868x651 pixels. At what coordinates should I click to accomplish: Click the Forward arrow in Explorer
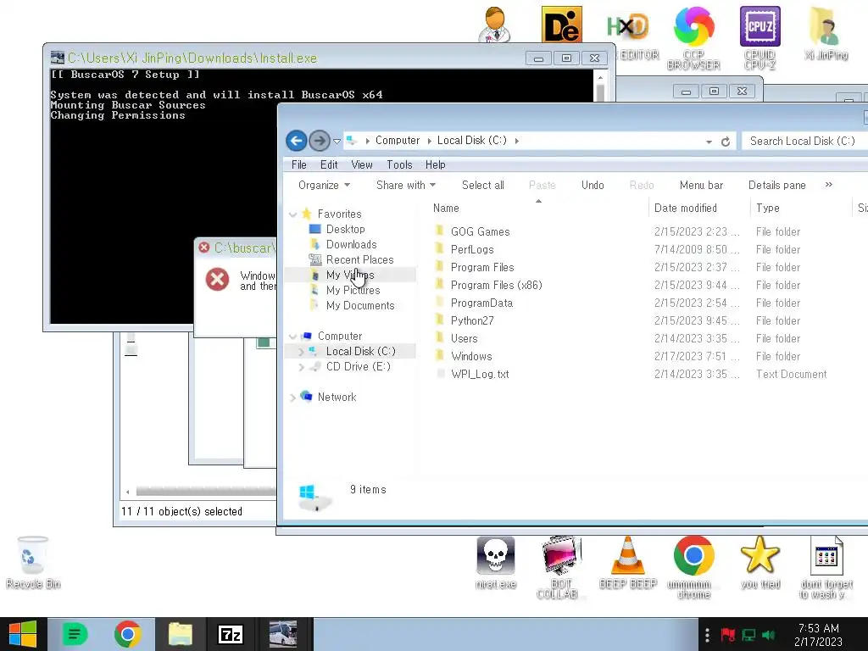click(x=320, y=141)
